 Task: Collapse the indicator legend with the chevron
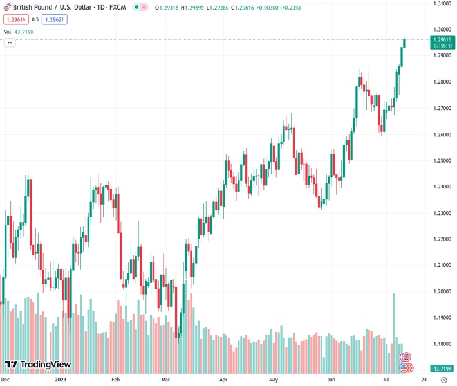point(10,42)
